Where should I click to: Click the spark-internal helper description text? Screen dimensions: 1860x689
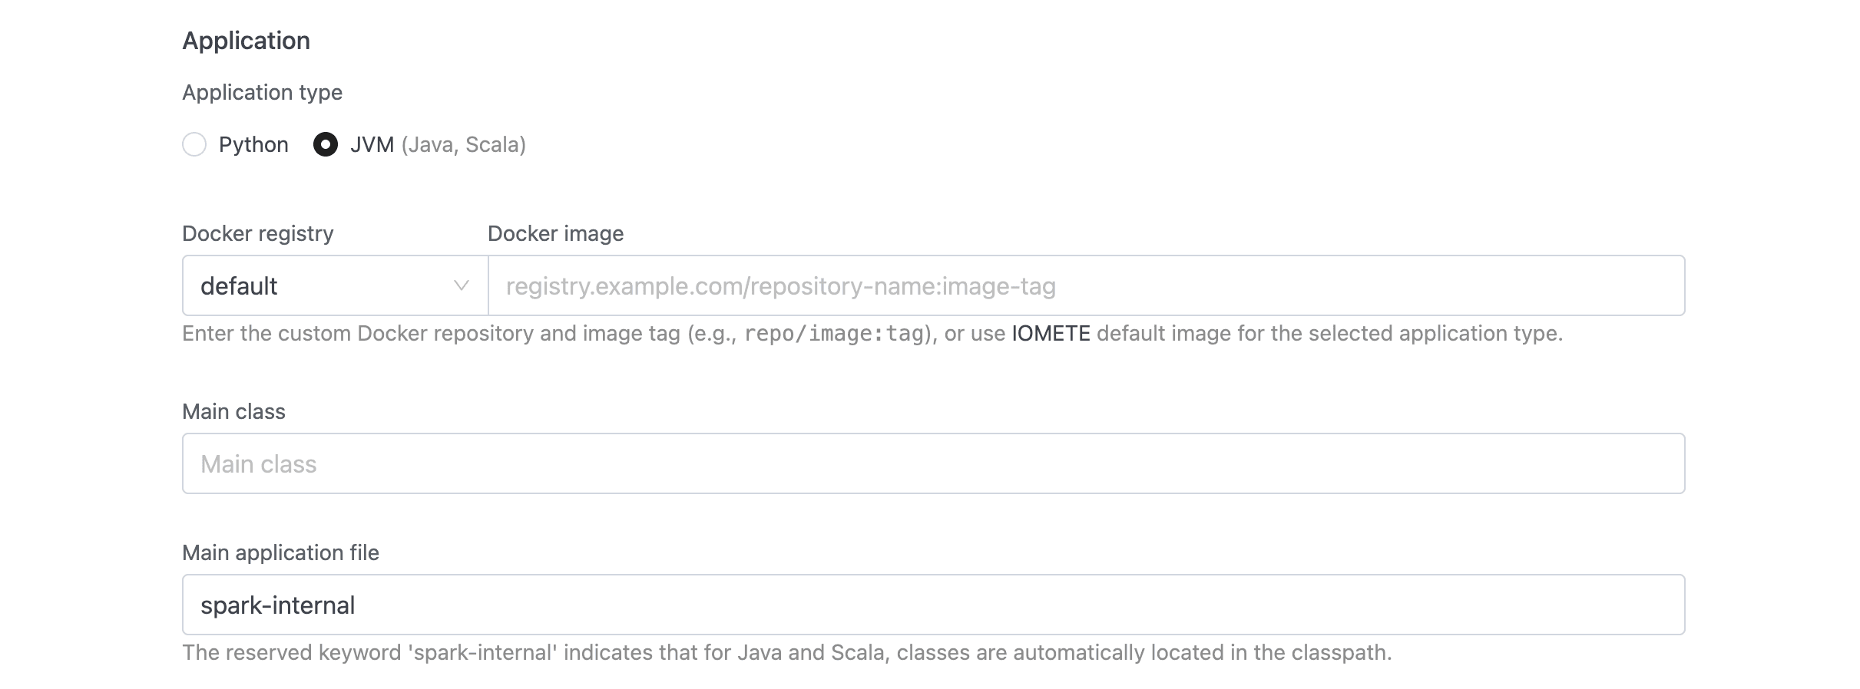coord(786,654)
